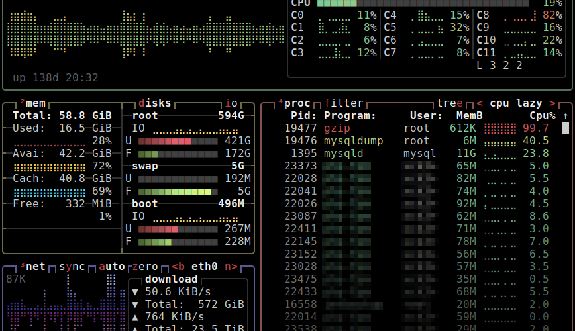Switch to next network interface with n
The width and height of the screenshot is (575, 331).
point(231,267)
